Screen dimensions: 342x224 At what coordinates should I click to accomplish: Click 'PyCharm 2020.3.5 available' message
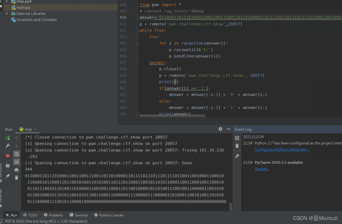point(279,162)
